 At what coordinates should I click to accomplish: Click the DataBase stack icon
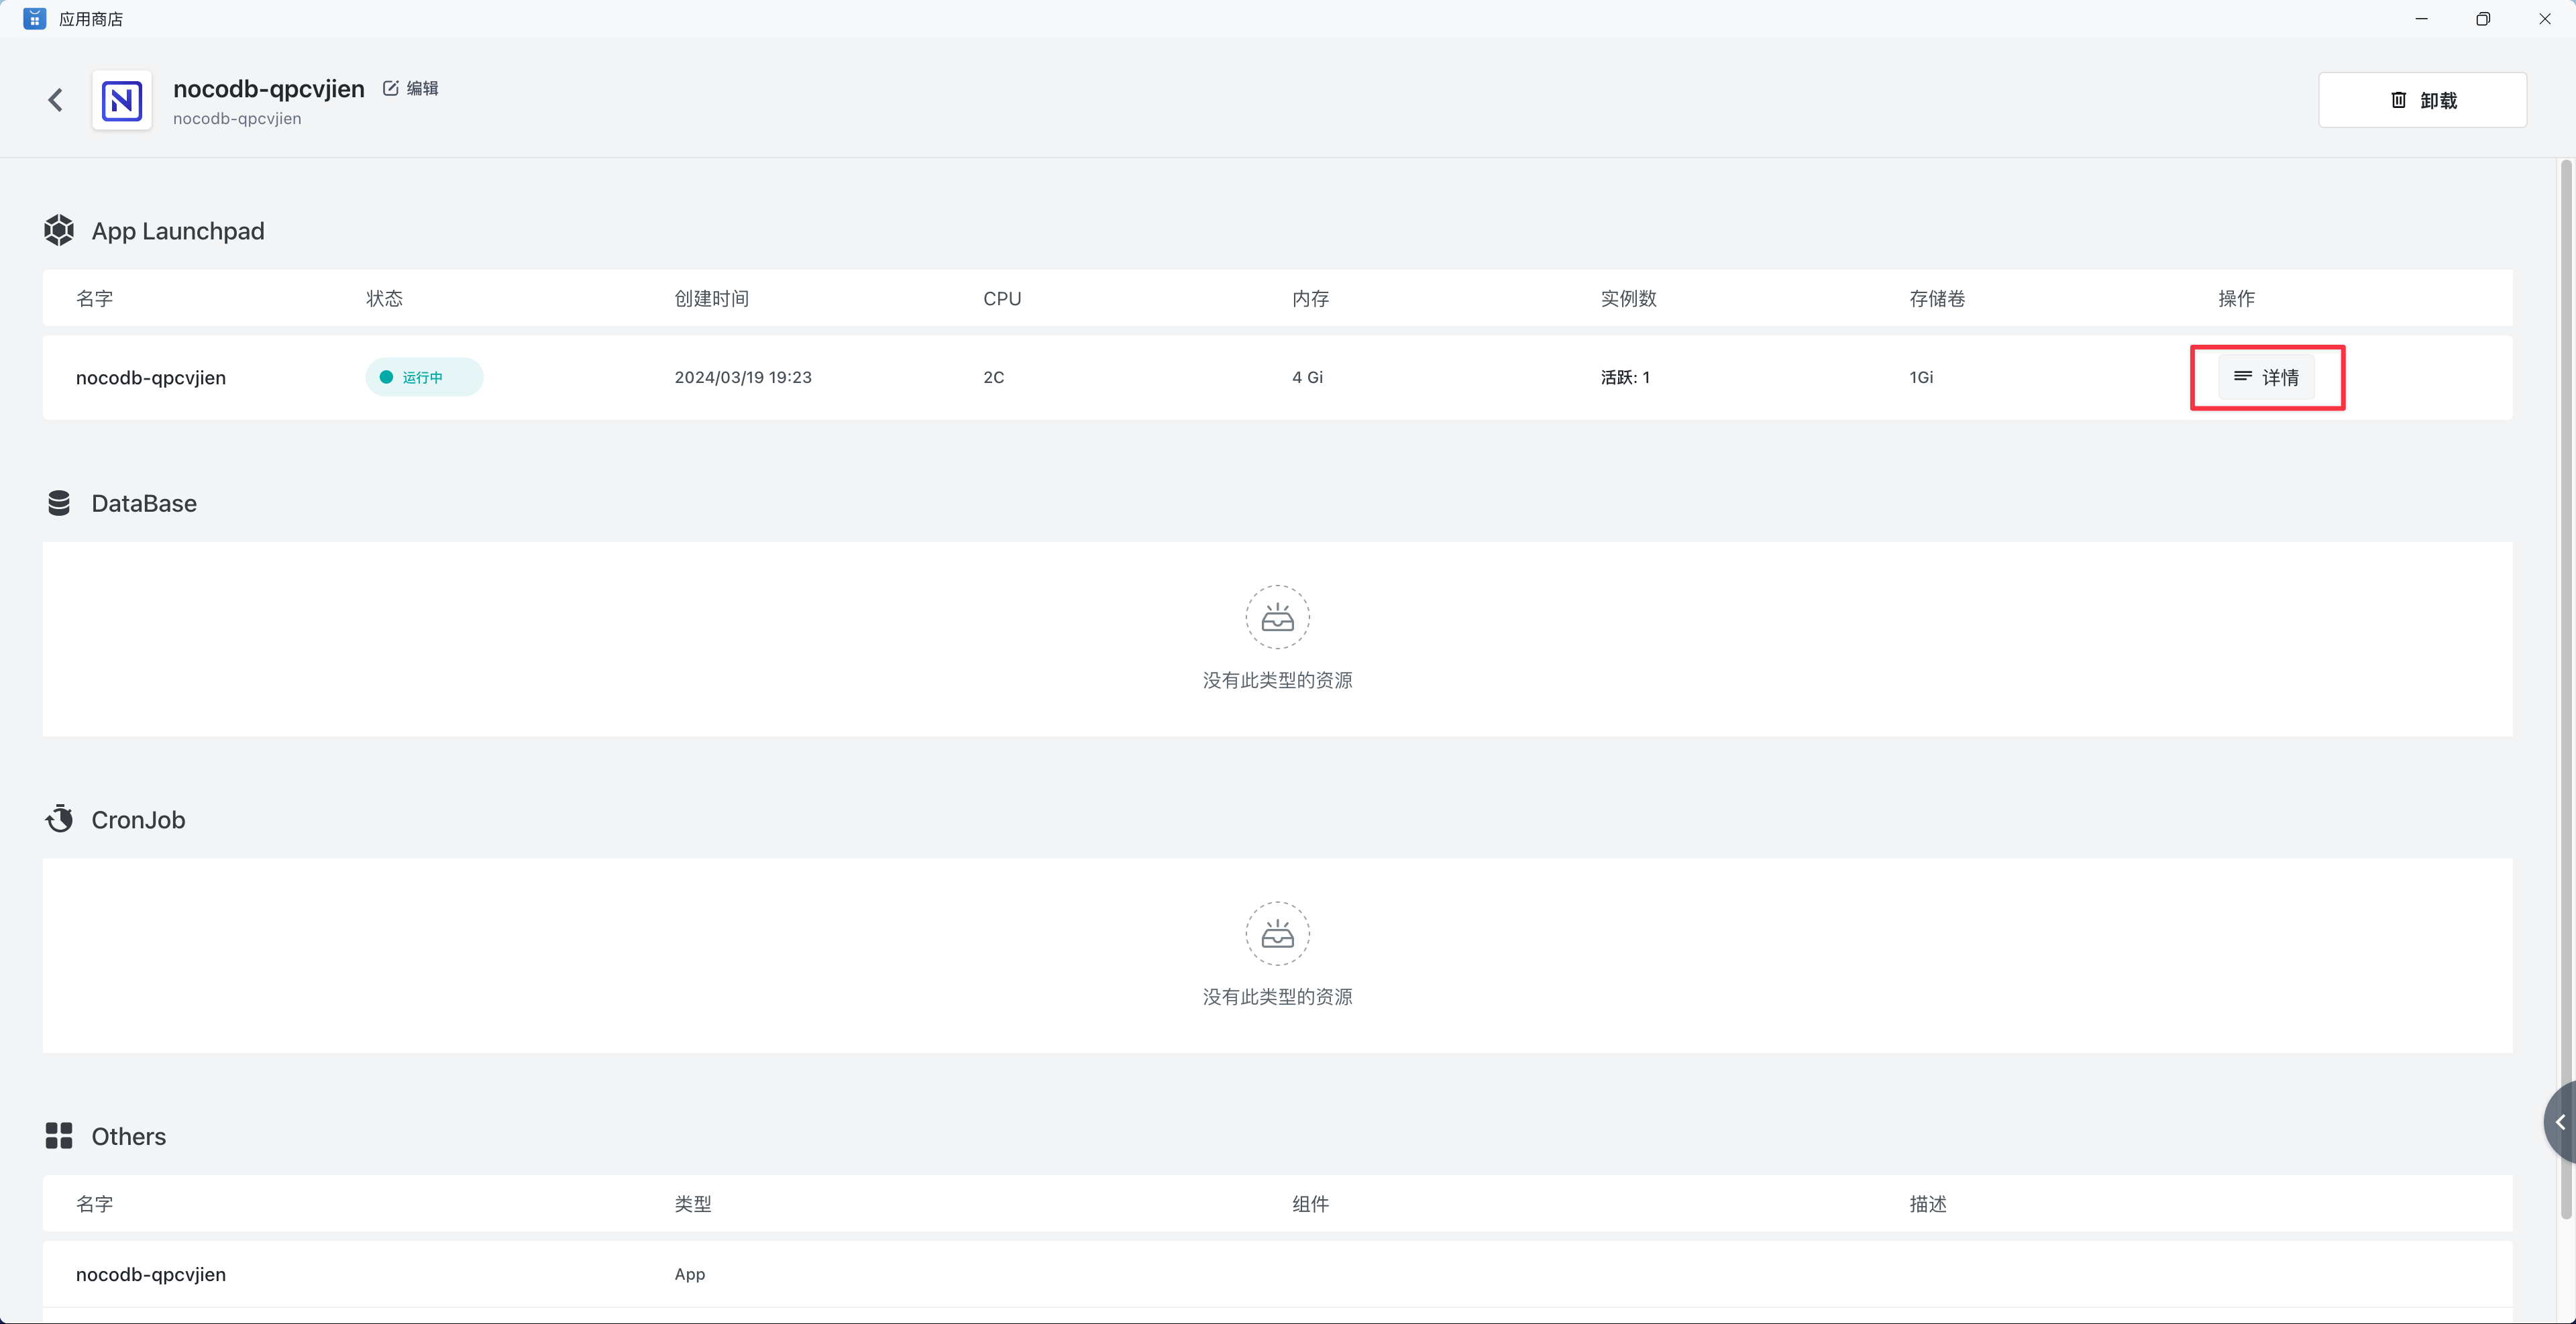click(x=59, y=503)
